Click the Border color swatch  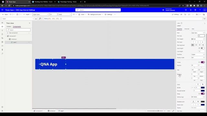click(x=203, y=88)
